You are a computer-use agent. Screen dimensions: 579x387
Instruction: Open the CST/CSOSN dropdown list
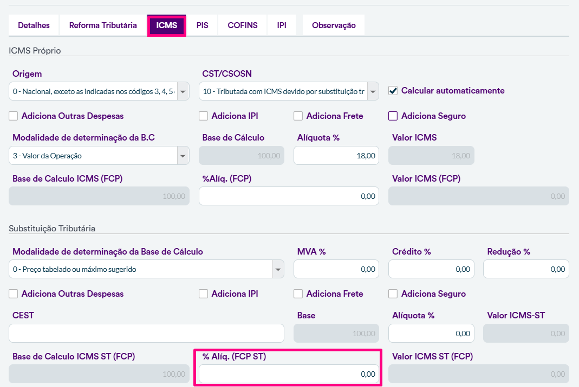pos(373,92)
